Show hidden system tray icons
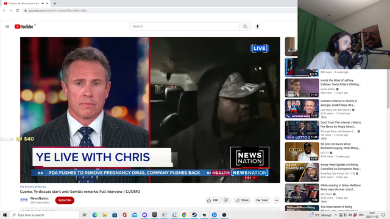This screenshot has width=390, height=219. pyautogui.click(x=336, y=215)
